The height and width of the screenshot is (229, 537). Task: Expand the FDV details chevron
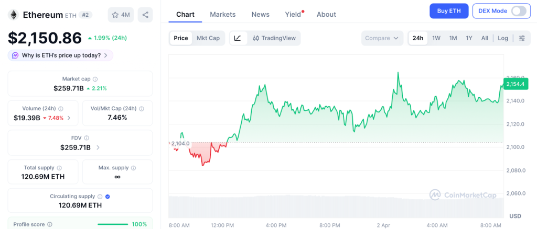pyautogui.click(x=98, y=147)
